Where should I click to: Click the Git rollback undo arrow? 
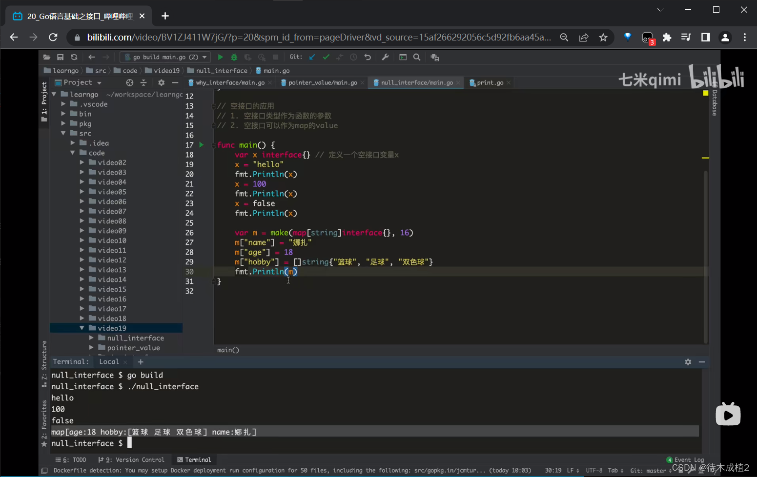point(368,57)
